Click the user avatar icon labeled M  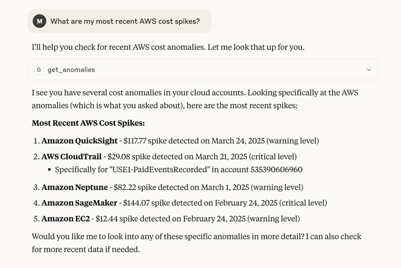[x=39, y=21]
